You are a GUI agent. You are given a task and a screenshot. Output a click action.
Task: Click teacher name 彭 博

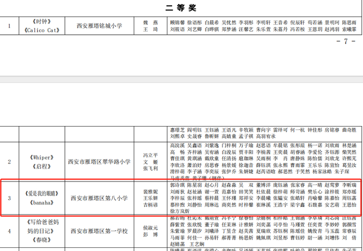click(150, 234)
